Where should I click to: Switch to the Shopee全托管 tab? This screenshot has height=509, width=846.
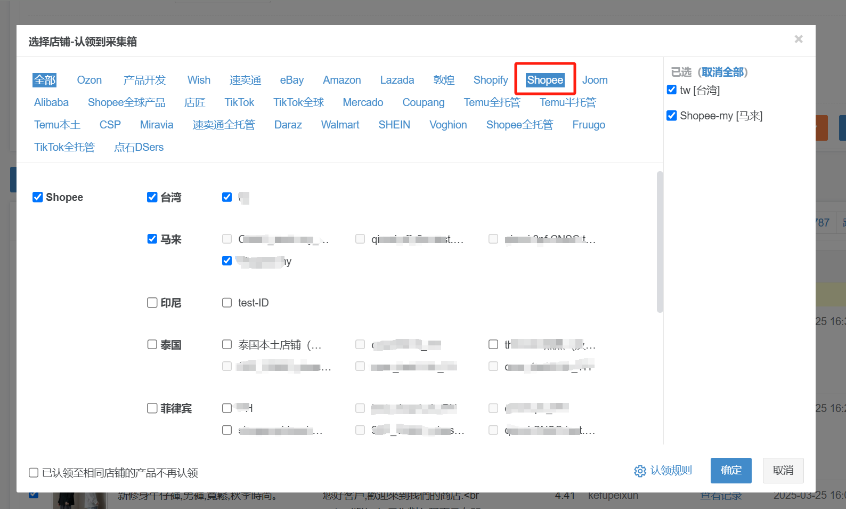click(519, 125)
